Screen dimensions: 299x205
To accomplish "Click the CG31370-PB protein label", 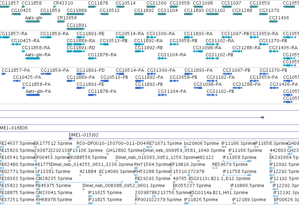I will 273,70.
